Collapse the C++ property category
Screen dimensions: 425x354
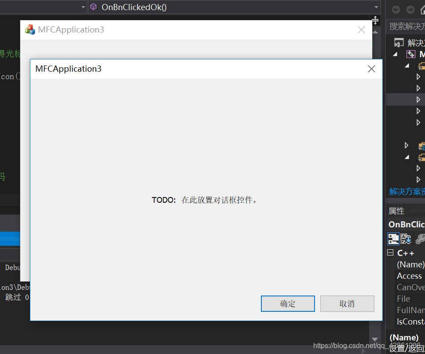[390, 253]
